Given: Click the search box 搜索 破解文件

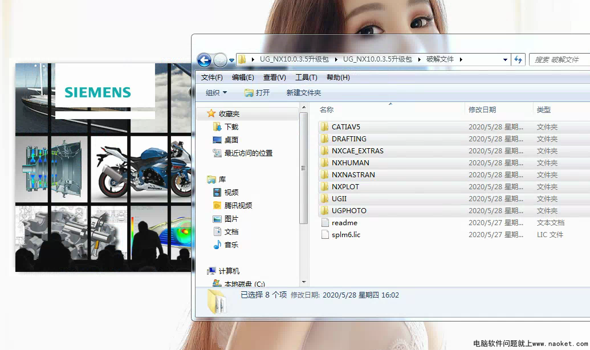Looking at the screenshot, I should coord(560,59).
